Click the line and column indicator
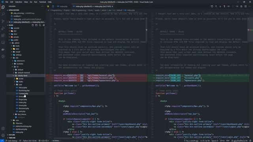Image resolution: width=253 pixels, height=142 pixels. [205, 141]
